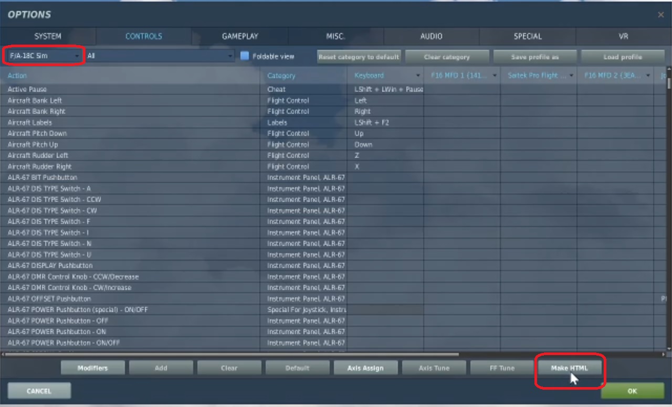Open the F/A-18C Sim aircraft dropdown

pos(44,56)
